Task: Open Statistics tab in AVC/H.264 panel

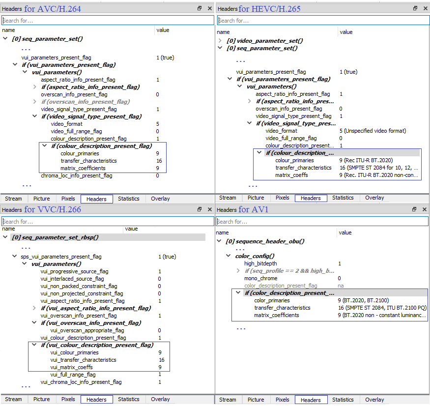Action: (129, 199)
